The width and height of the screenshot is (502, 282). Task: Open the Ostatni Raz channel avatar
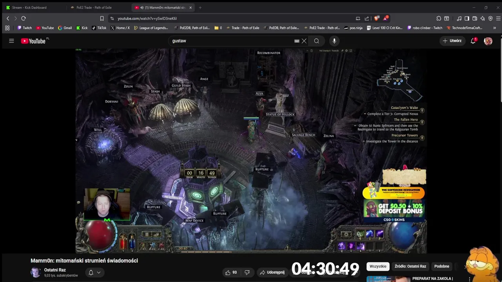click(36, 272)
